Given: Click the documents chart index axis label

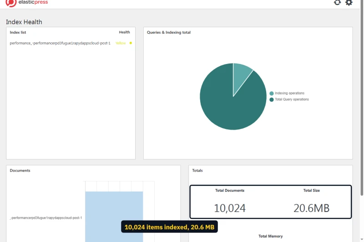Looking at the screenshot, I should pos(46,218).
